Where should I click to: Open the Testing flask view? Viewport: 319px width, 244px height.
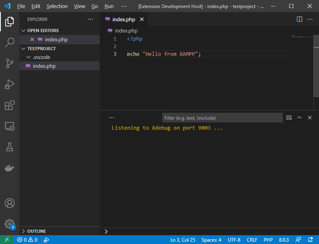pyautogui.click(x=9, y=147)
